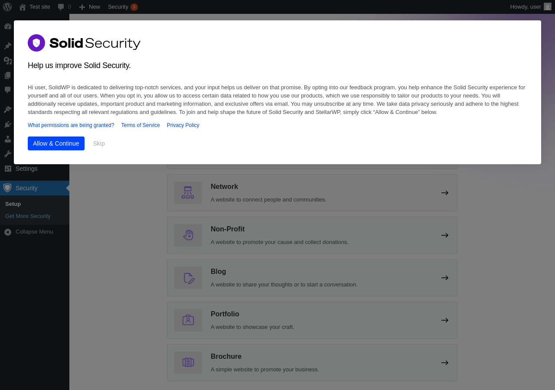Open the comments bubble icon
The width and height of the screenshot is (555, 390).
click(x=61, y=7)
